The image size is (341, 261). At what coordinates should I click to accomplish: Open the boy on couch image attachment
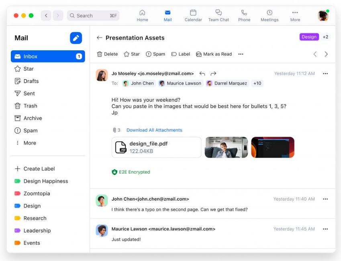226,147
